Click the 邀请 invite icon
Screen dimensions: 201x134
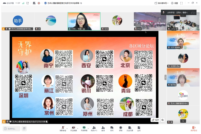pyautogui.click(x=103, y=128)
